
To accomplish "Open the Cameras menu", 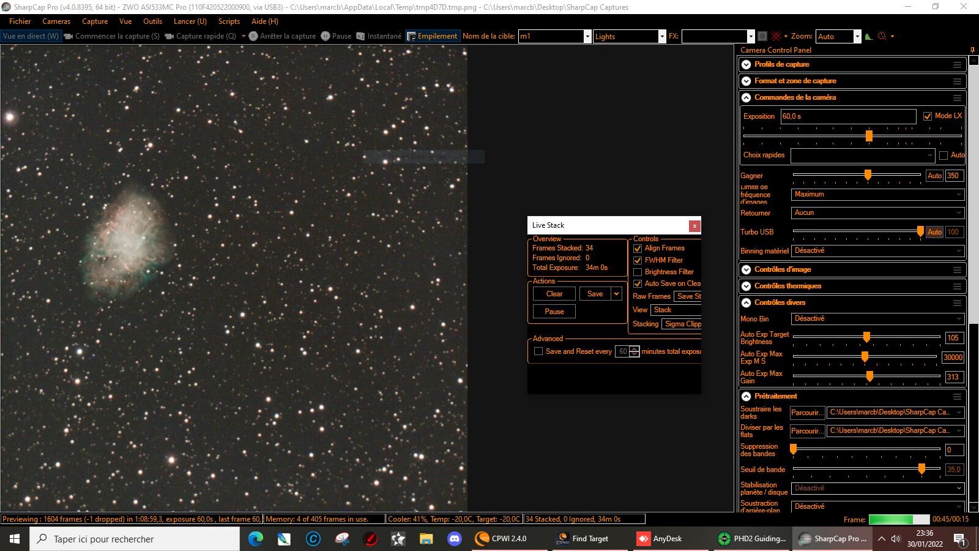I will 56,21.
